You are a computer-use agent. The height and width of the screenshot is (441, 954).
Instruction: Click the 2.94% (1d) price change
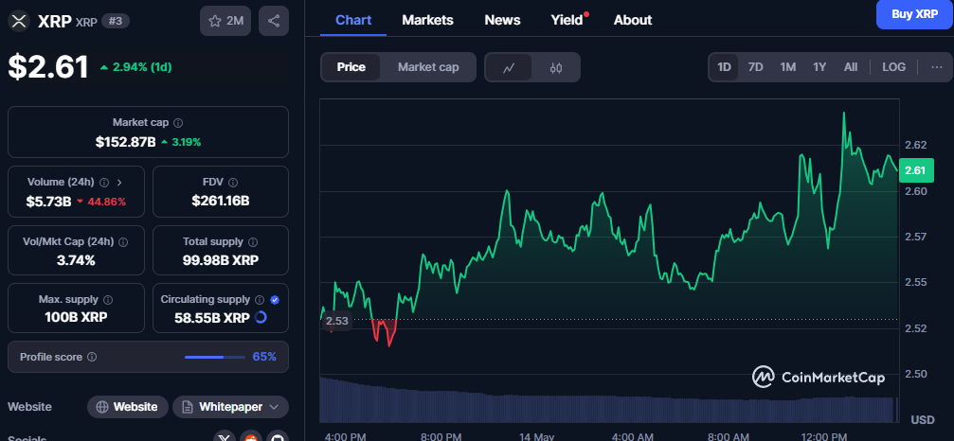click(136, 67)
